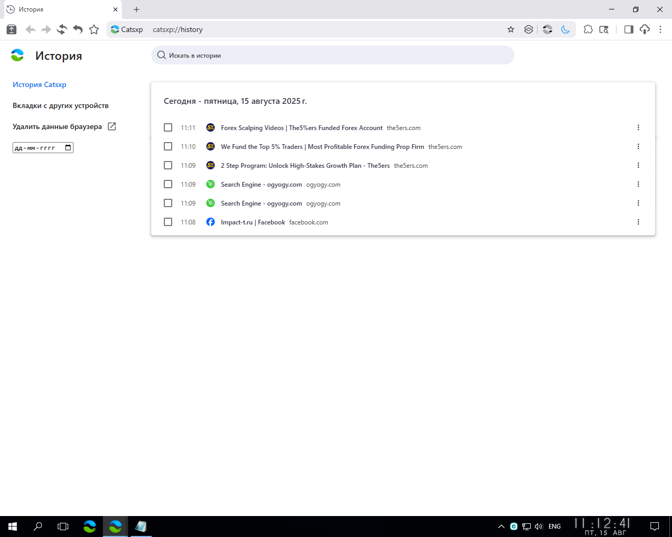Open the browser three-dot main menu
This screenshot has height=537, width=672.
(660, 29)
